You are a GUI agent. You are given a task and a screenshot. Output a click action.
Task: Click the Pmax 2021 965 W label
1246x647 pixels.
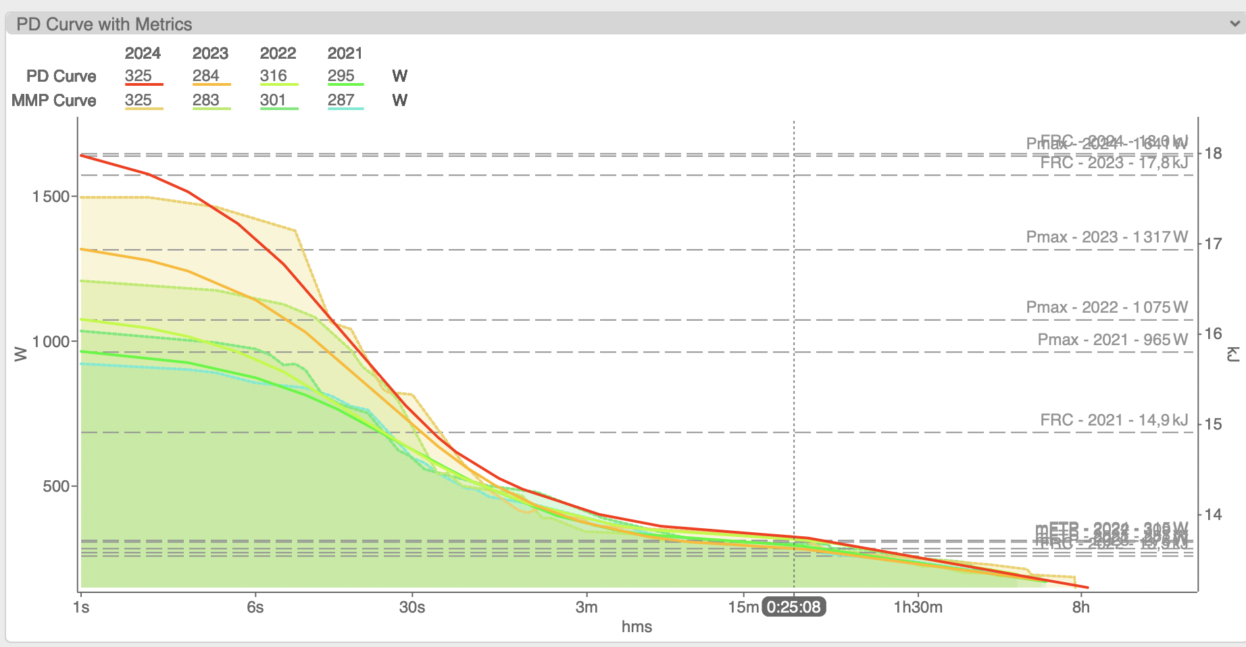(1112, 340)
